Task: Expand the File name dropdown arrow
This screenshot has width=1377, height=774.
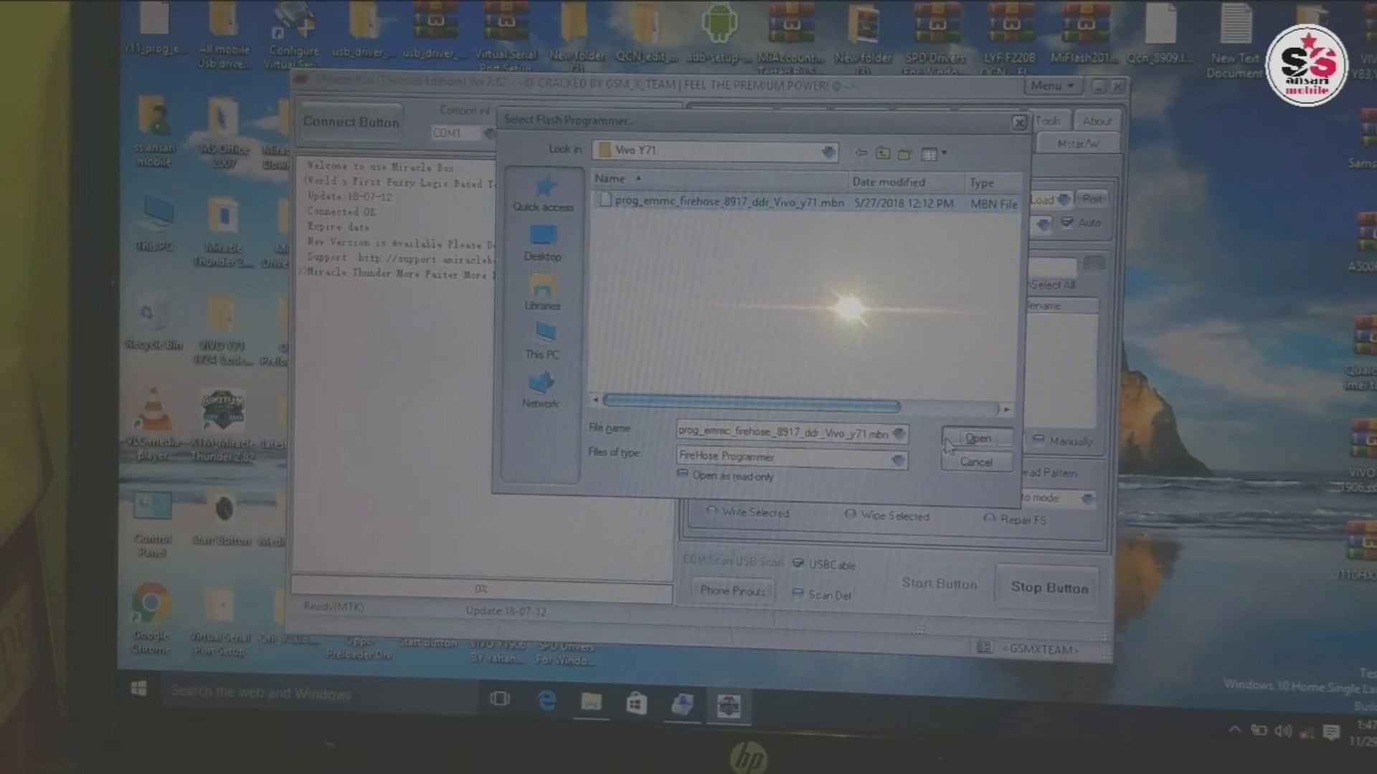Action: pyautogui.click(x=899, y=434)
